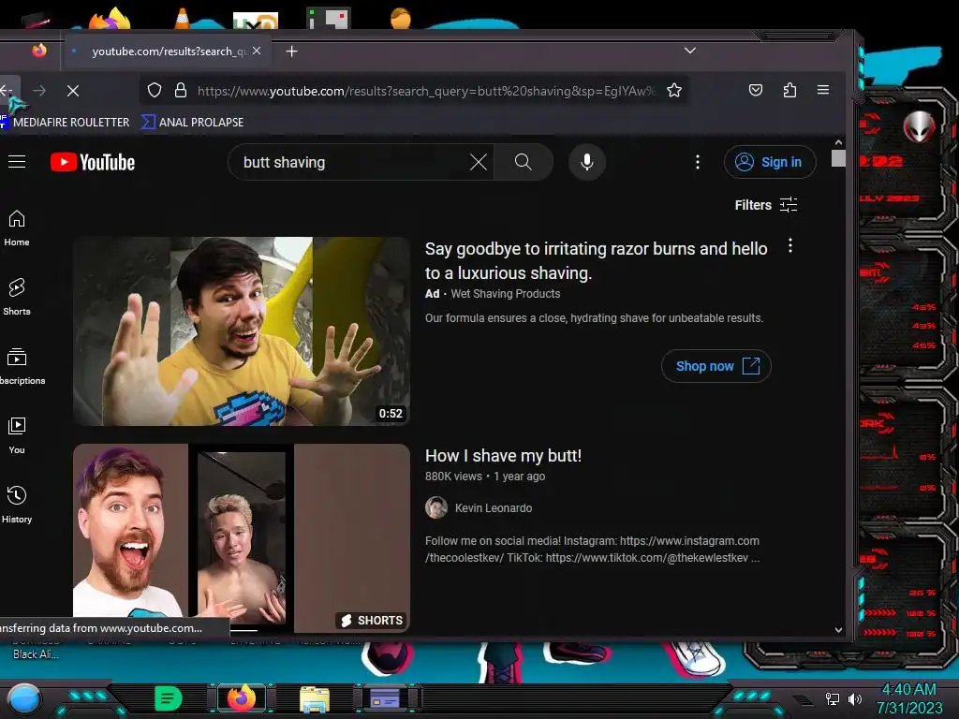Open the ad's three-dot options menu
The image size is (959, 719).
(x=790, y=246)
